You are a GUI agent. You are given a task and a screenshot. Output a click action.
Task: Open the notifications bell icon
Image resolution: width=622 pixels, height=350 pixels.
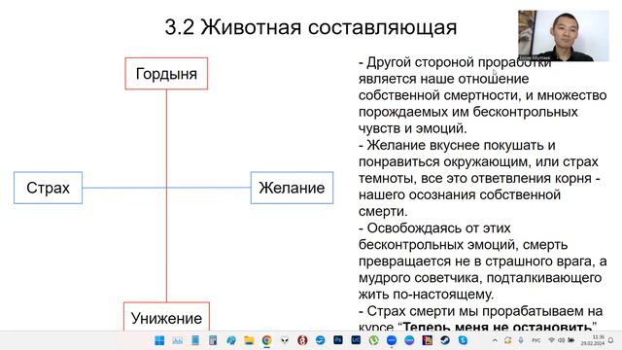click(x=611, y=340)
